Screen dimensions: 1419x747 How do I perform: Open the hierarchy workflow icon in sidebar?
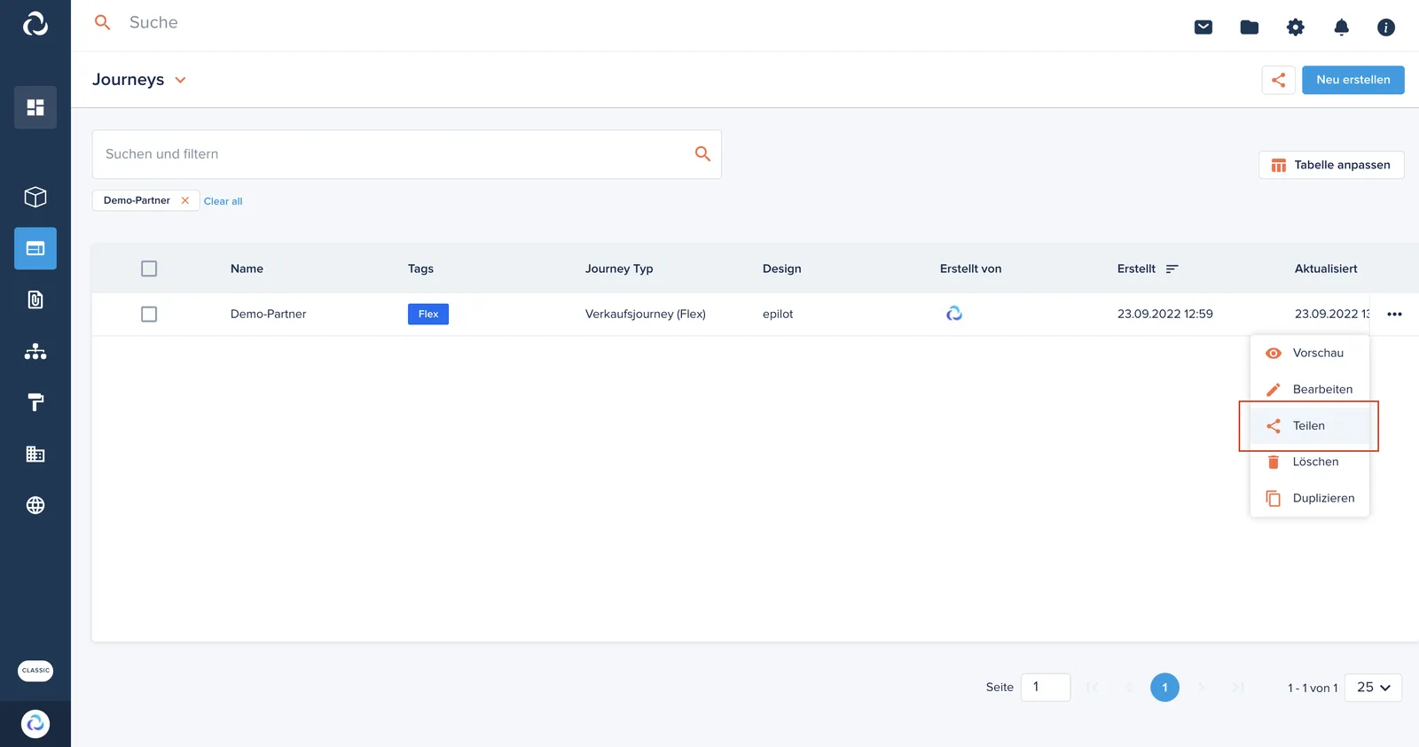[35, 351]
